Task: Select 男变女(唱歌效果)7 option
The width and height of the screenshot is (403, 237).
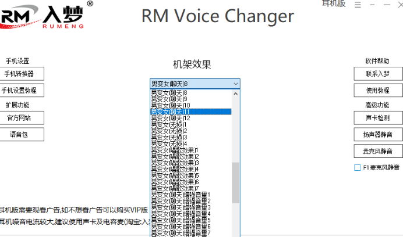Action: coord(190,188)
